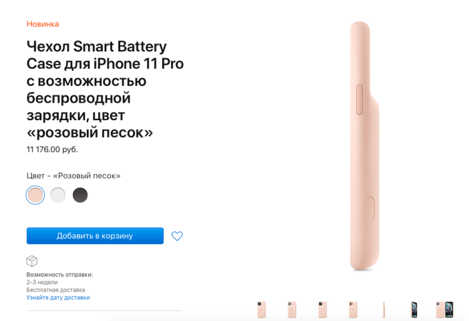Click the orange Новинка label
Image resolution: width=469 pixels, height=321 pixels.
click(43, 24)
